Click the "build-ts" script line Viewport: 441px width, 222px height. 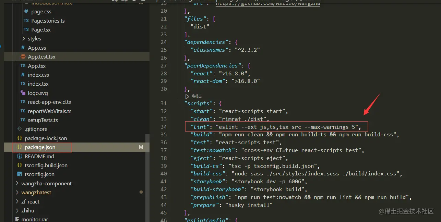point(255,166)
